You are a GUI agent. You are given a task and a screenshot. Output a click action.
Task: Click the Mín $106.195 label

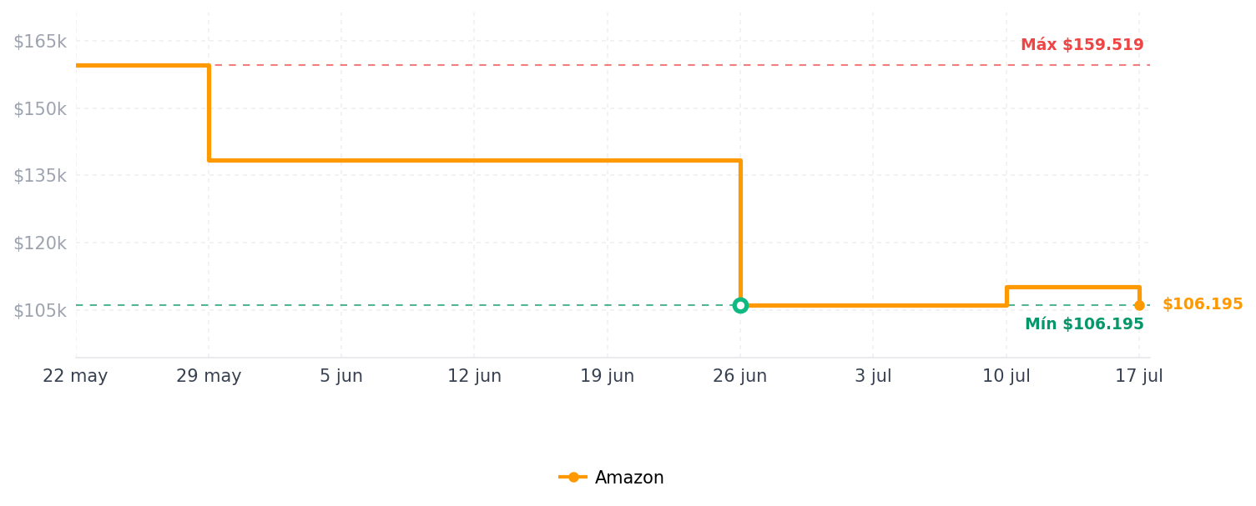(x=1084, y=324)
